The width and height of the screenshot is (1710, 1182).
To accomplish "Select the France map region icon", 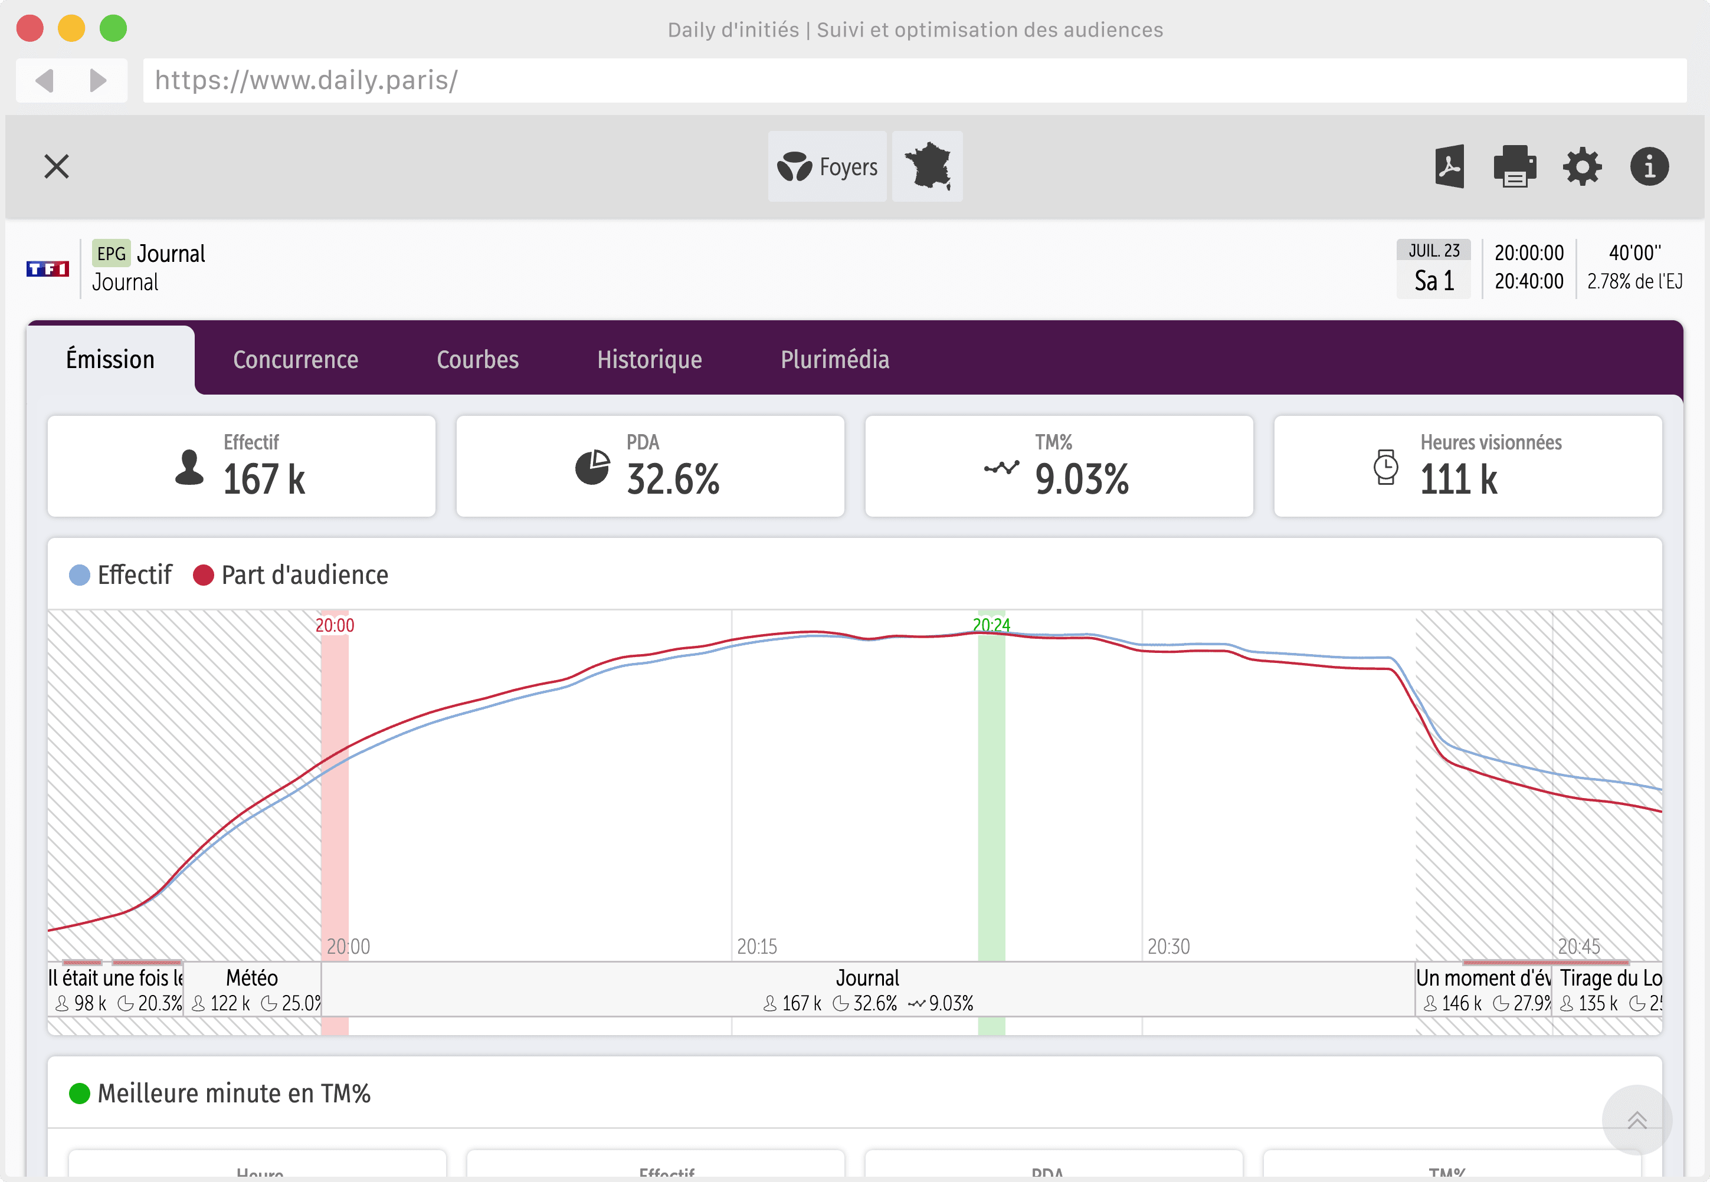I will tap(927, 167).
